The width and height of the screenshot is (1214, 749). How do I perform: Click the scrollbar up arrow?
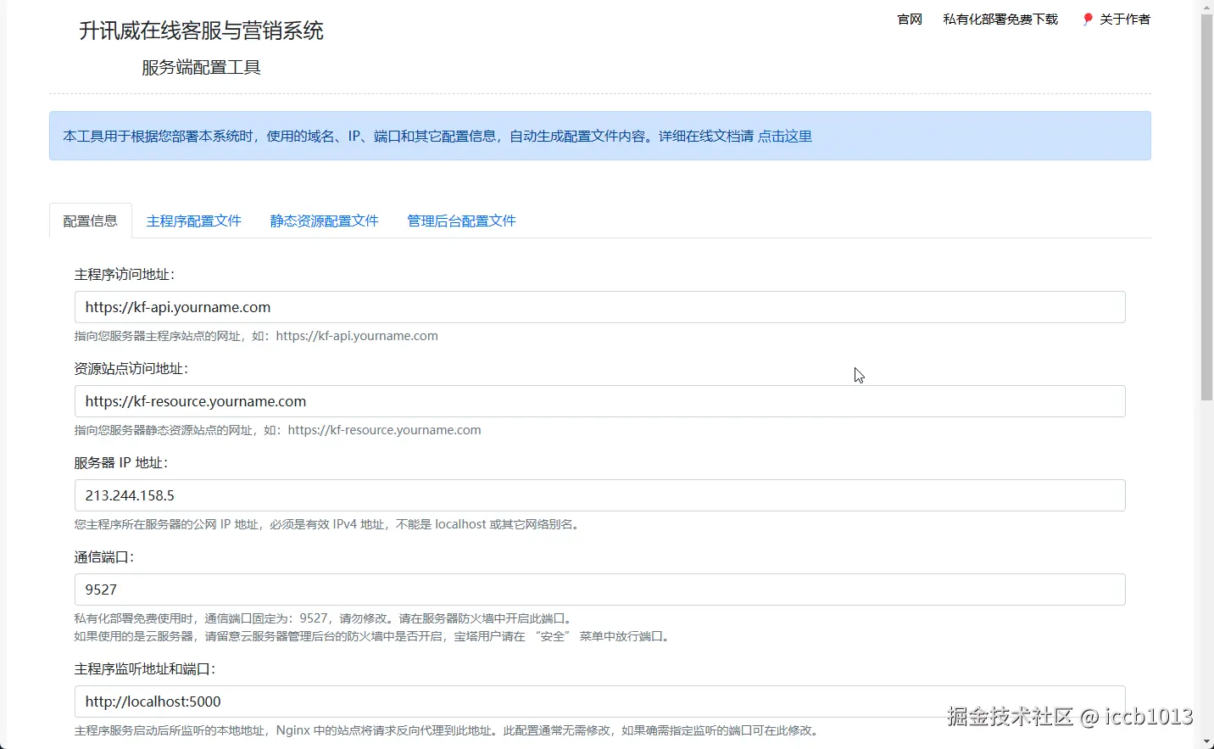coord(1207,7)
